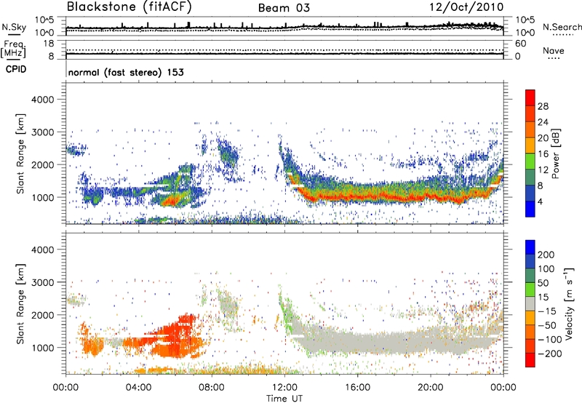This screenshot has height=403, width=582.
Task: Click the blue bottom of power color bar
Action: point(530,209)
